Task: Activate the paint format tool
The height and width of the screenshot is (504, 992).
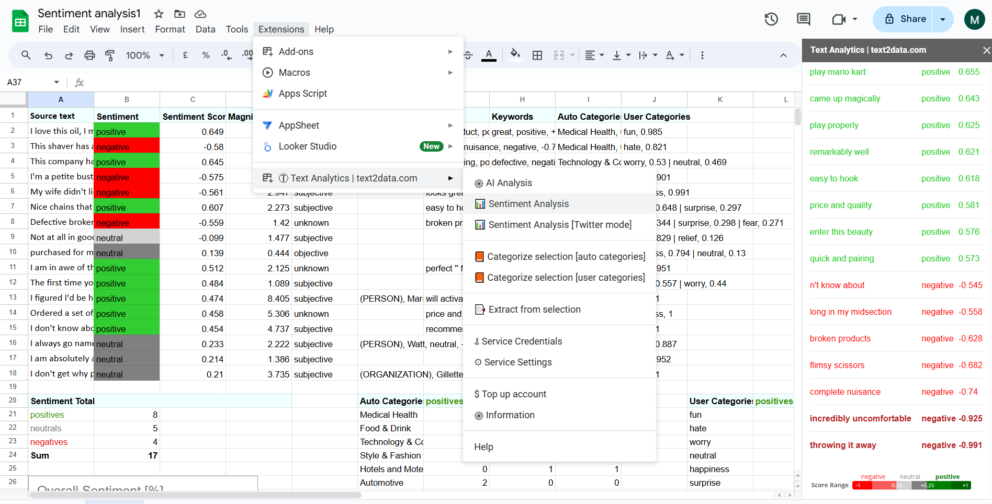Action: coord(110,55)
